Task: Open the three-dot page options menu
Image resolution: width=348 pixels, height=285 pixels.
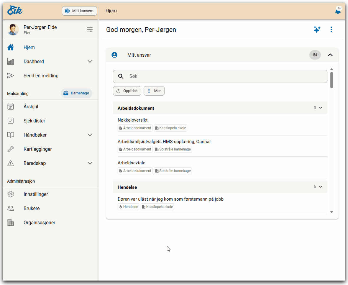Action: [331, 30]
